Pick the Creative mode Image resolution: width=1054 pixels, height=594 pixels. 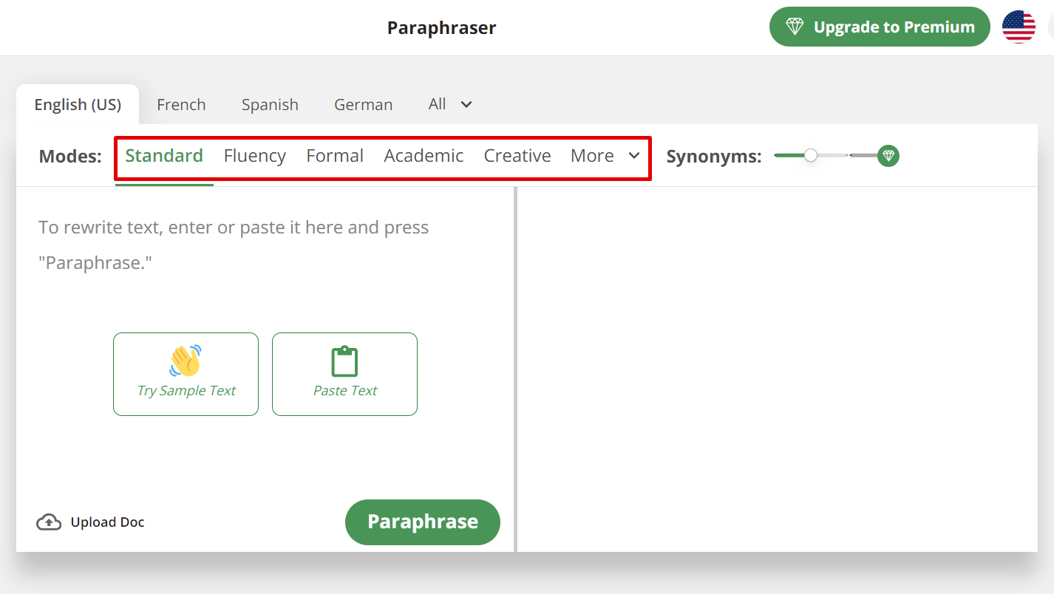pyautogui.click(x=517, y=156)
